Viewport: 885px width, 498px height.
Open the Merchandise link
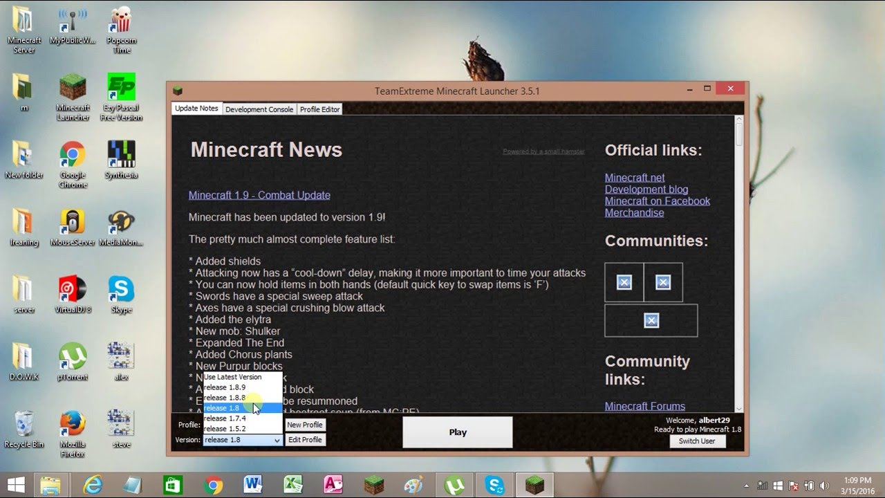pyautogui.click(x=634, y=213)
